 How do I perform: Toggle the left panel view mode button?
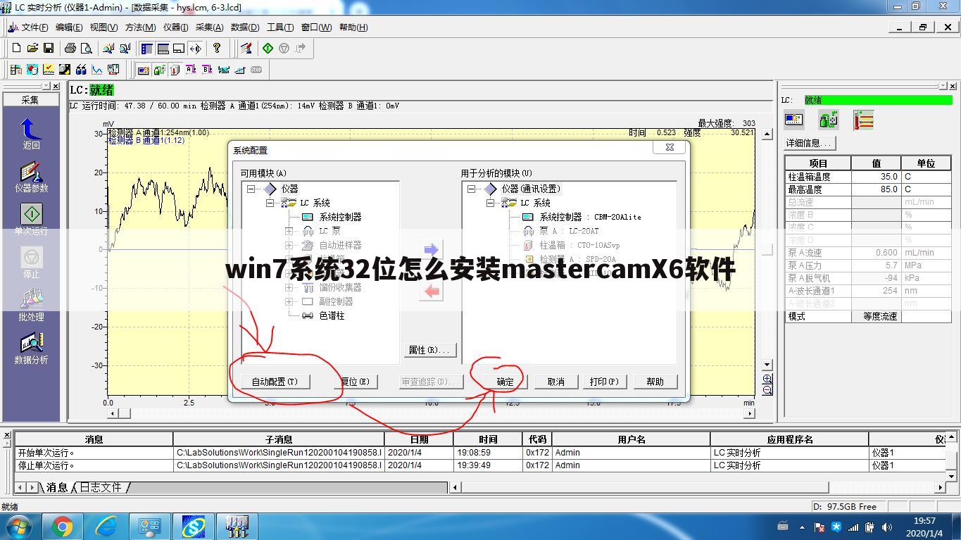click(x=146, y=48)
